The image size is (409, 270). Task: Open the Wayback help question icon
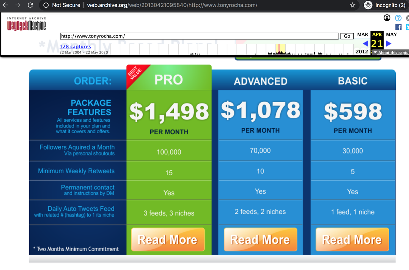click(x=398, y=18)
